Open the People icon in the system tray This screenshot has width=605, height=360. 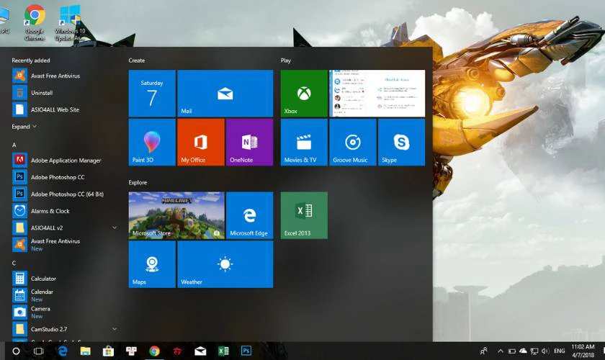483,351
